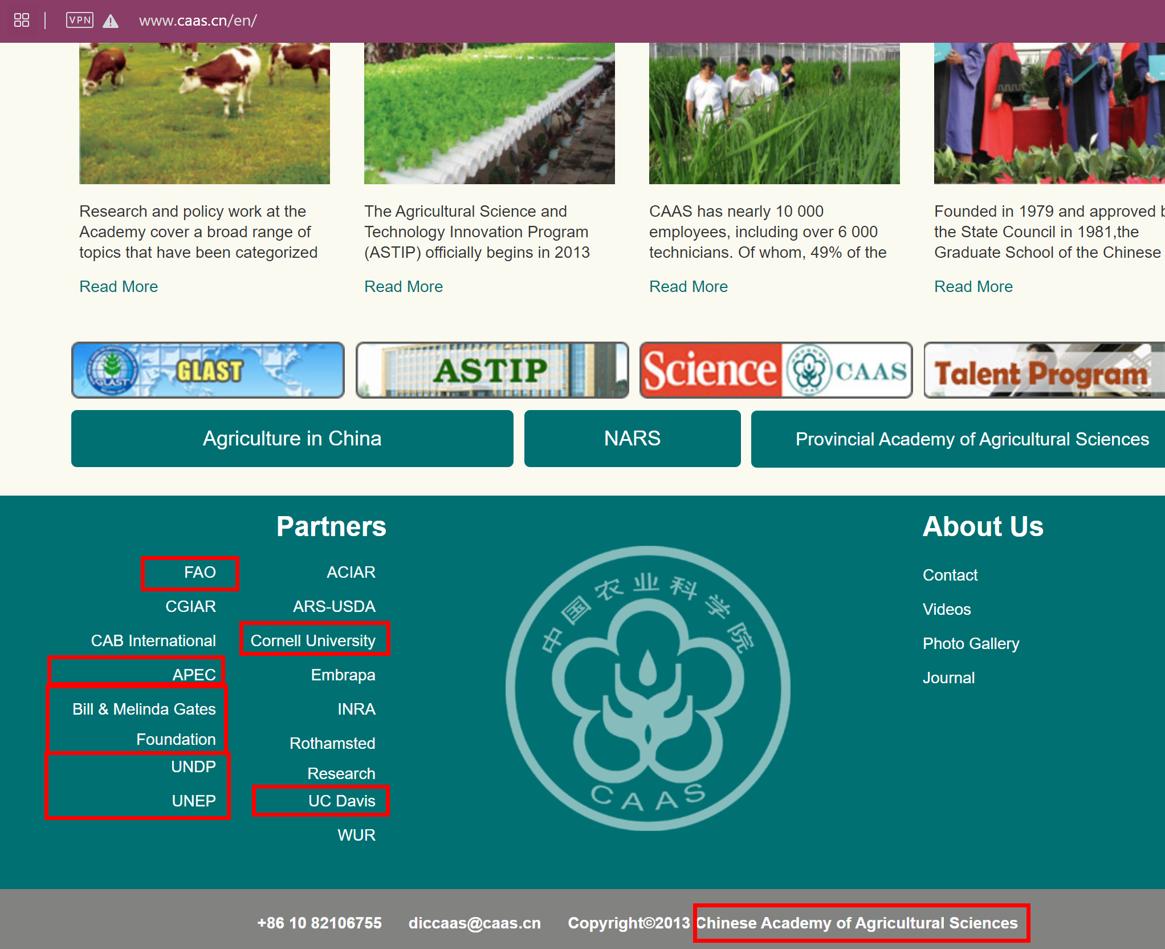Open the FAO partner link
The width and height of the screenshot is (1165, 949).
[x=200, y=572]
